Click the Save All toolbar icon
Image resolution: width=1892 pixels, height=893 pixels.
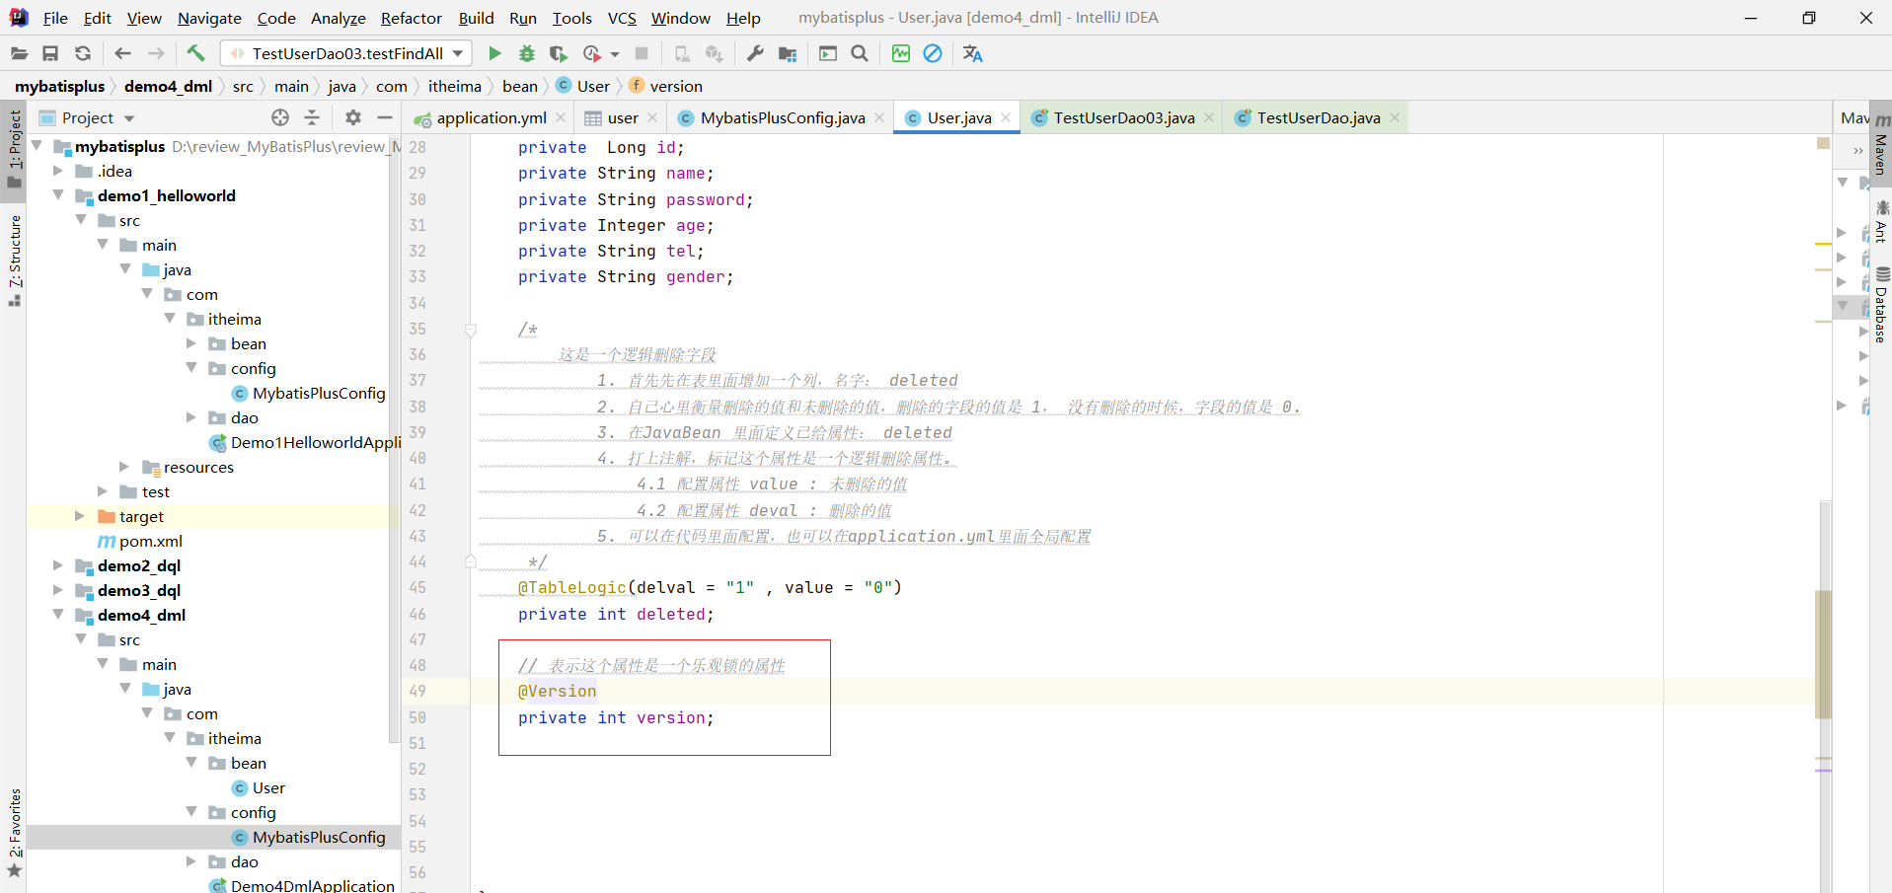pos(50,53)
